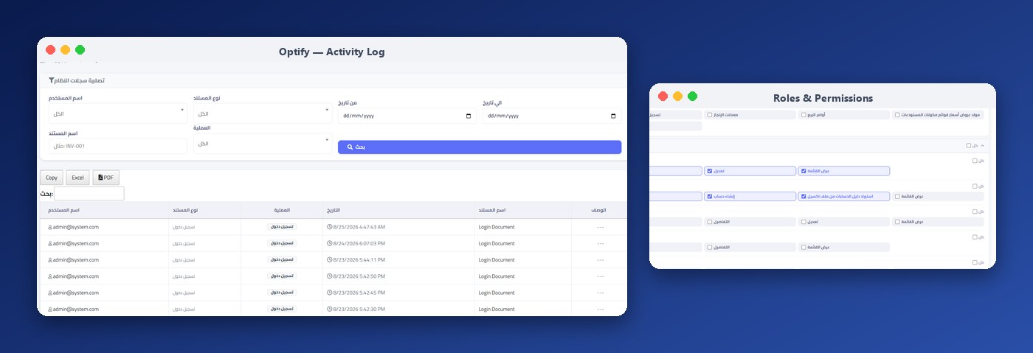The width and height of the screenshot is (1033, 353).
Task: Uncheck the إنشاء حساب permission
Action: click(x=710, y=197)
